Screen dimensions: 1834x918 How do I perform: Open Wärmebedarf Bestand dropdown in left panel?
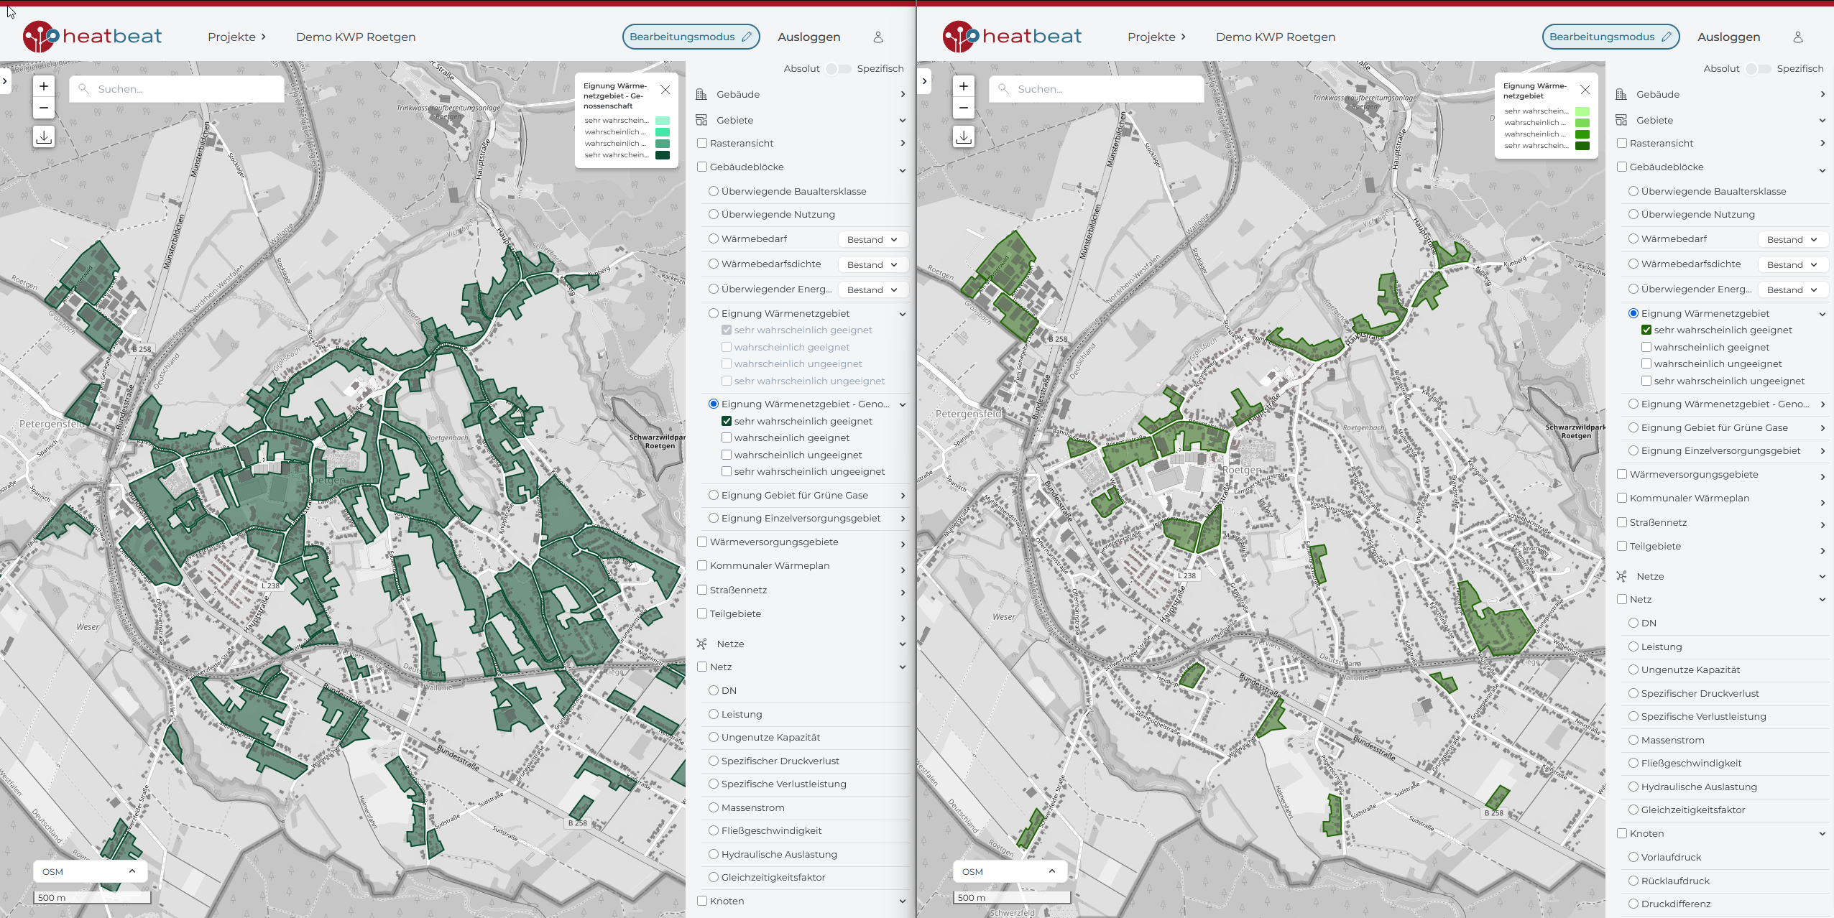872,239
